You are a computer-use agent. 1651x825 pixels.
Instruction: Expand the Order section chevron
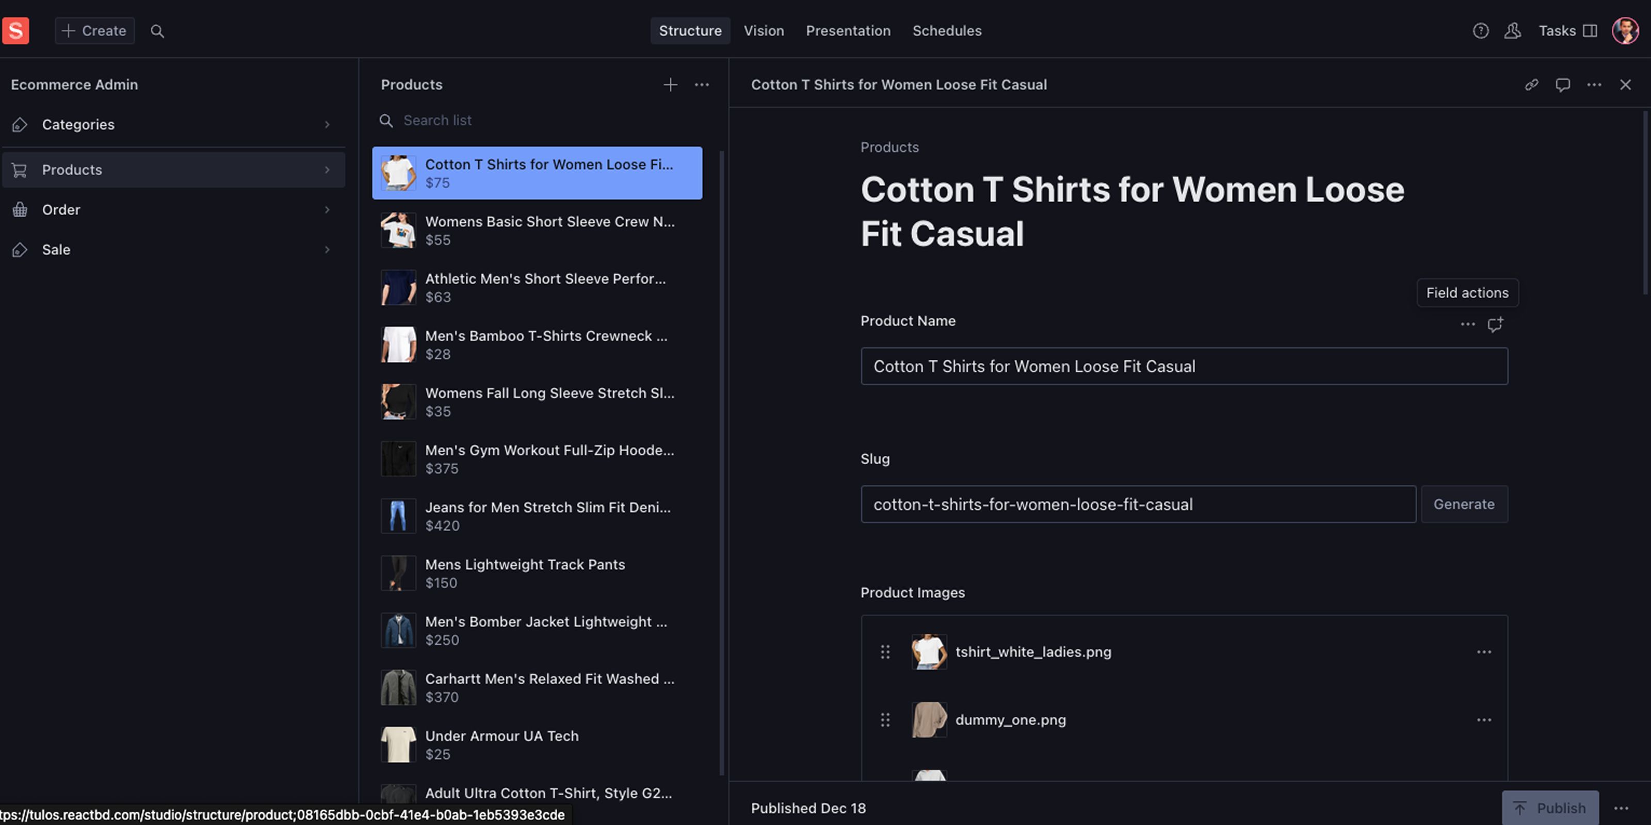[x=327, y=210]
